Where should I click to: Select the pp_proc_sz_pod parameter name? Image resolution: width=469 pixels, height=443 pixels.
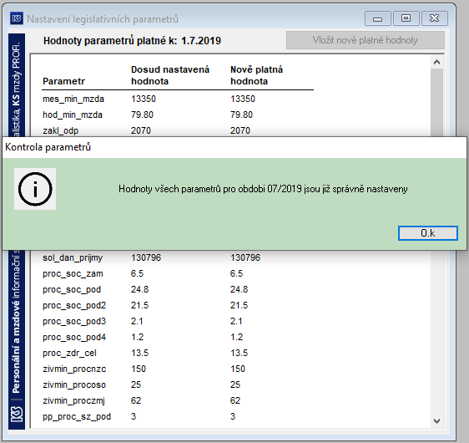point(77,416)
